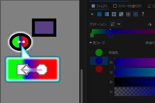
Task: Select flat color fill icon
Action: tap(99, 14)
